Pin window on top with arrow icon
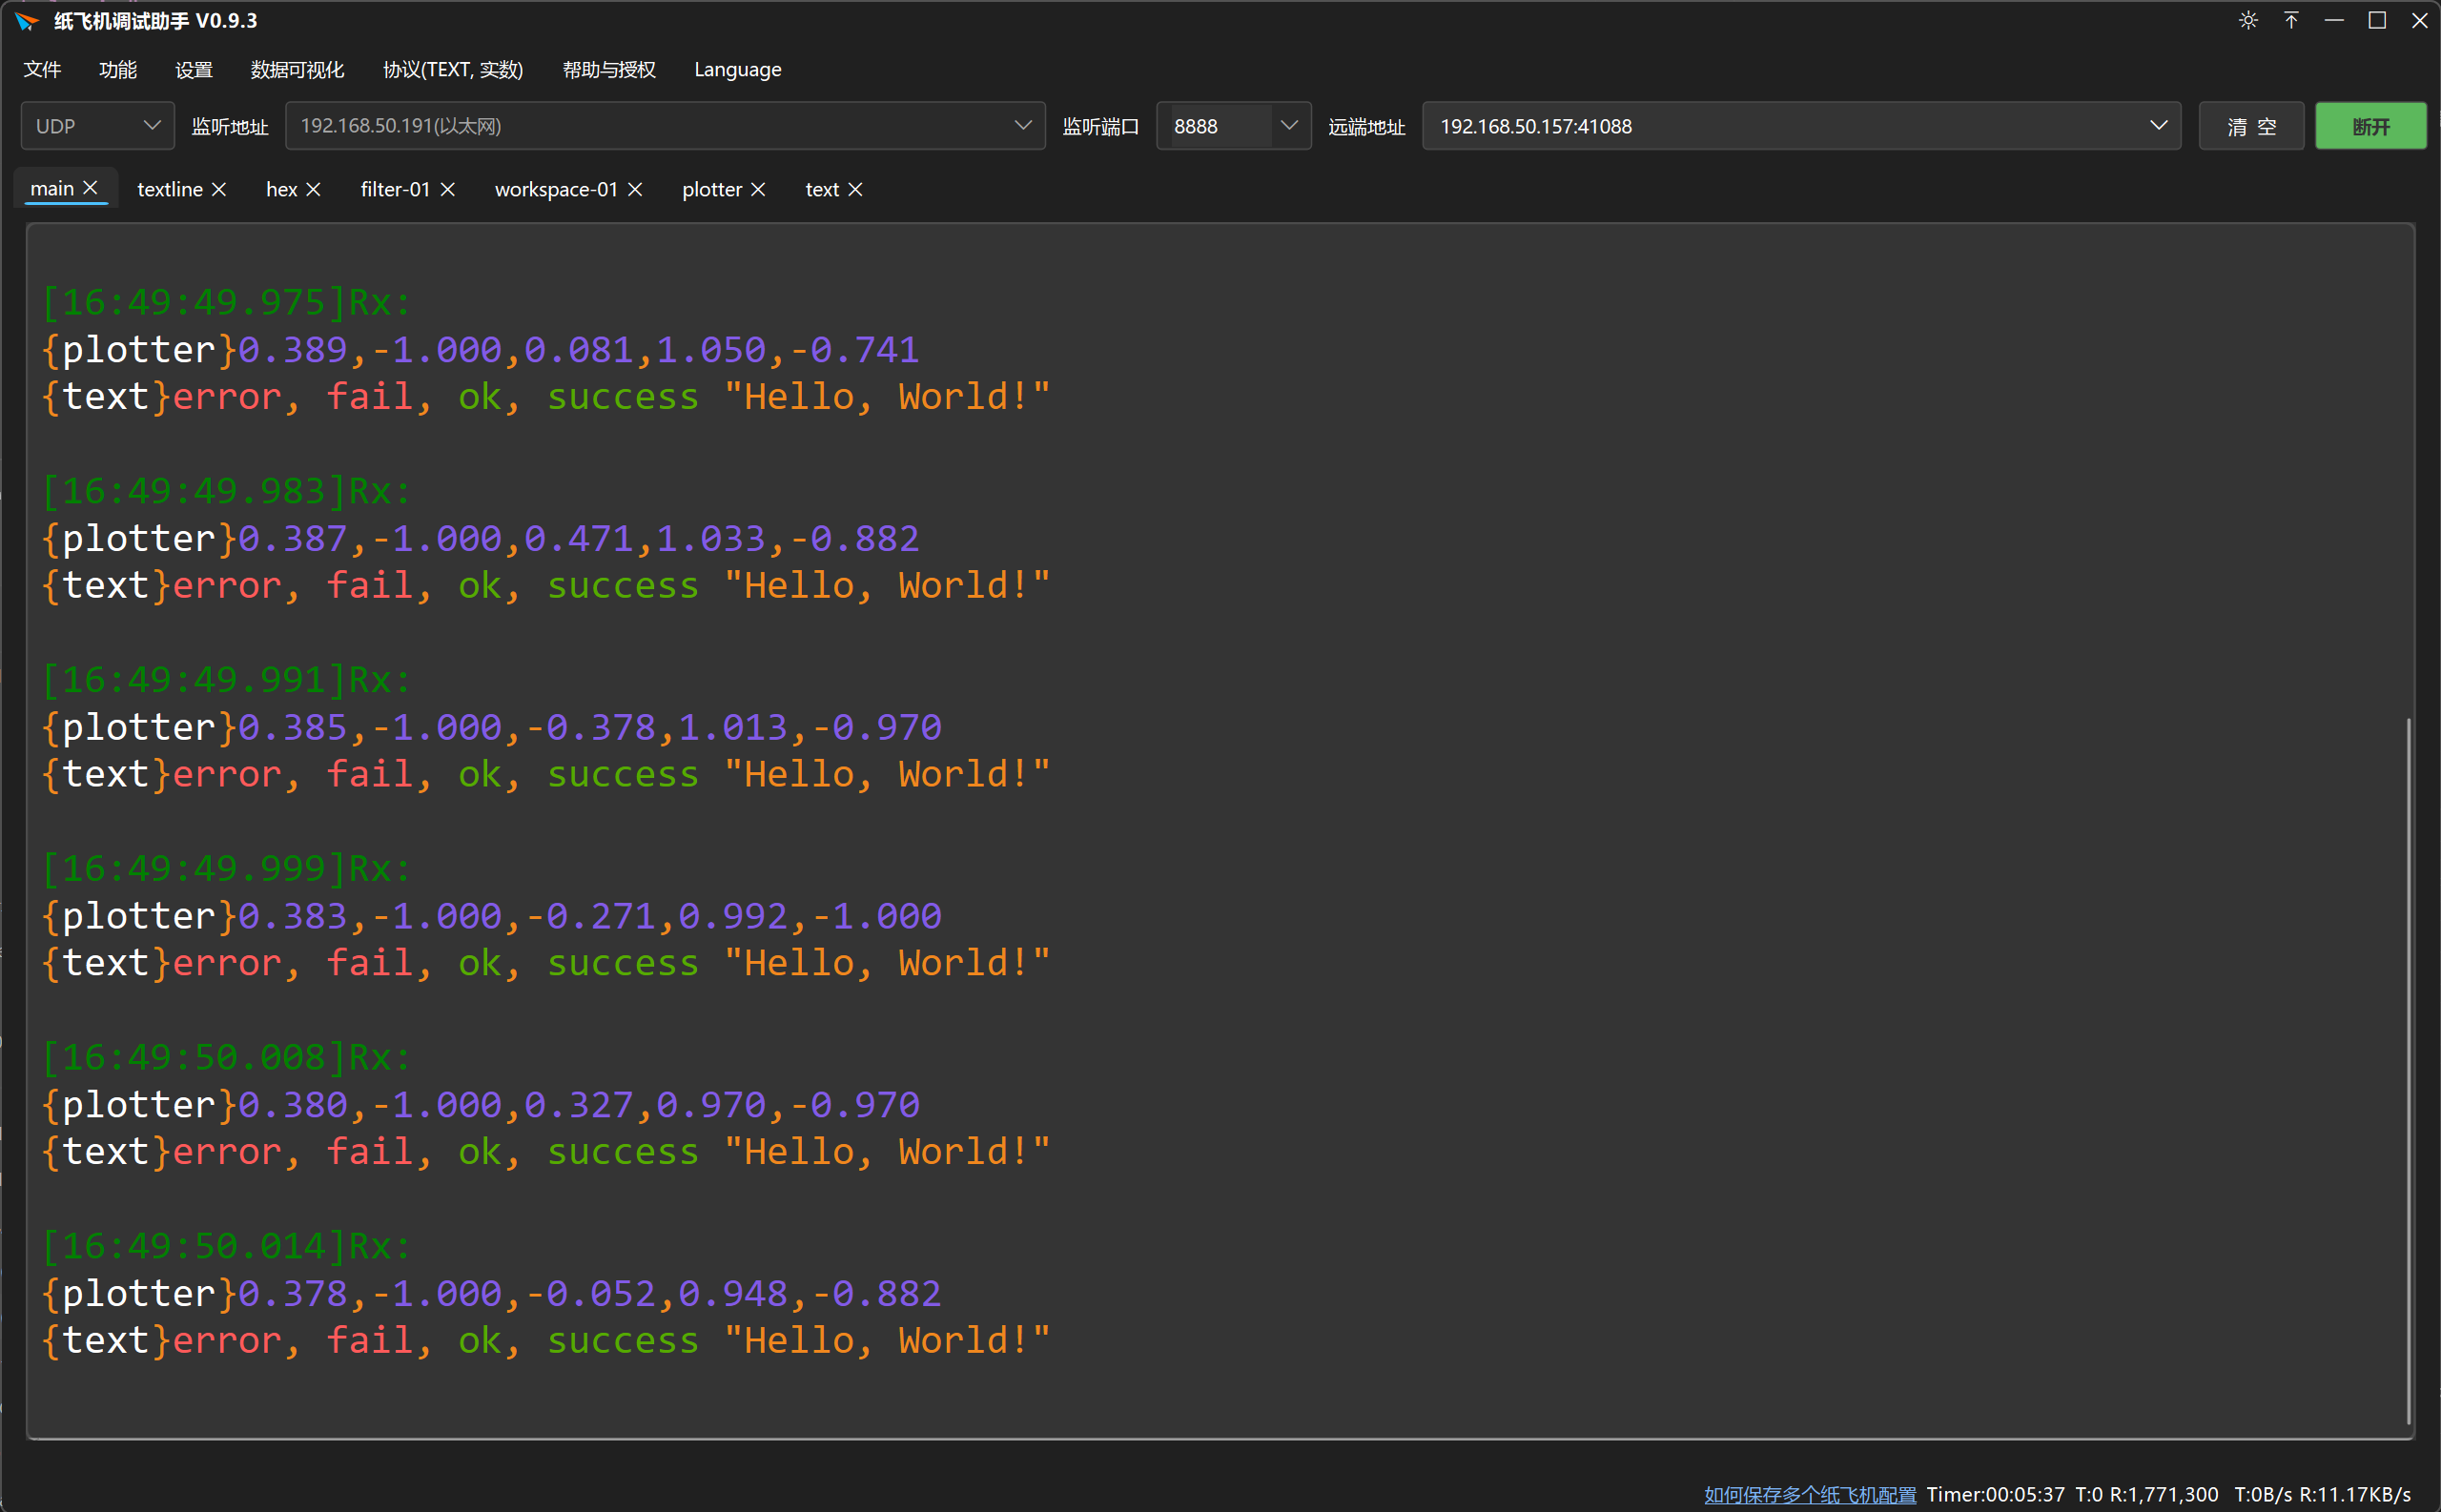 tap(2291, 20)
